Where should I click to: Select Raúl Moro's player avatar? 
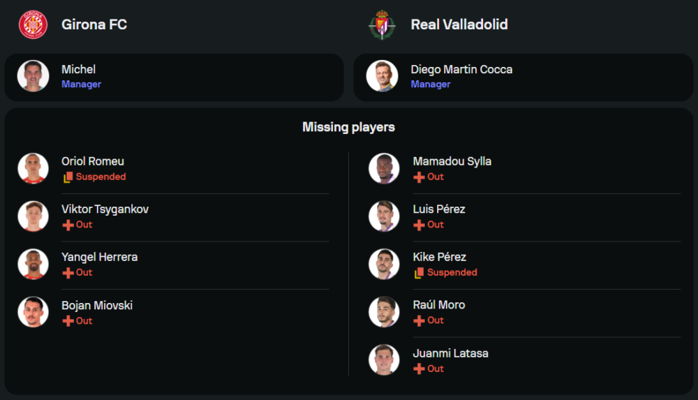pyautogui.click(x=384, y=312)
